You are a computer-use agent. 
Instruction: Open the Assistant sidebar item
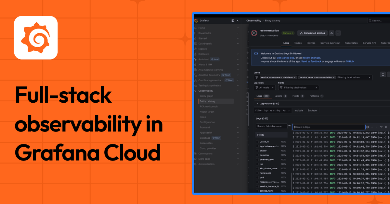(x=203, y=59)
